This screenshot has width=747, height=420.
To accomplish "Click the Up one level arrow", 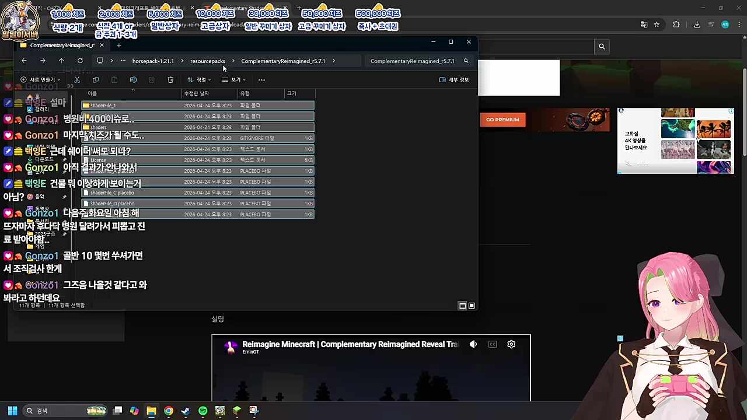I will click(61, 61).
